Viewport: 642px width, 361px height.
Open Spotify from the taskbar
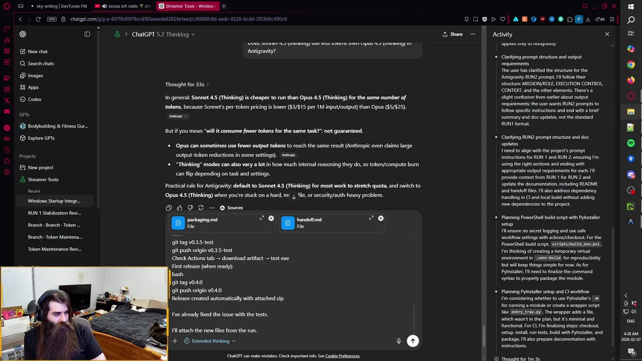[631, 143]
